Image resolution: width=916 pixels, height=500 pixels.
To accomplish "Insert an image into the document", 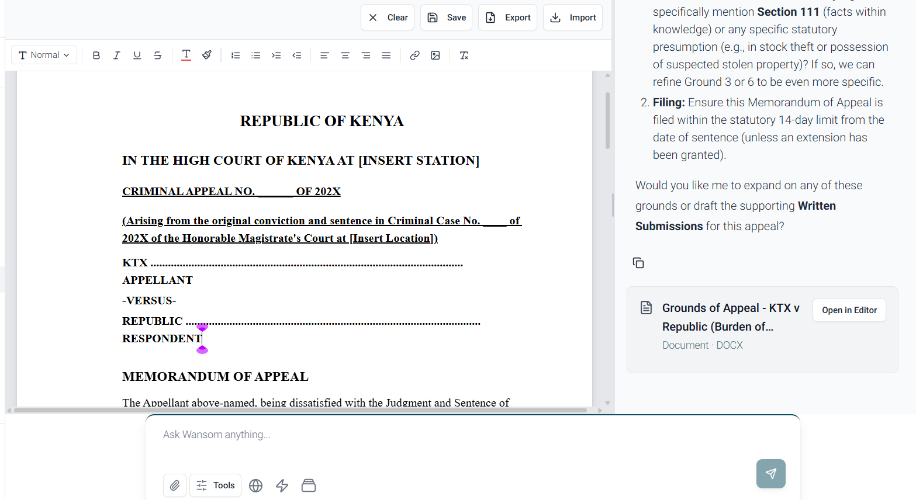I will (x=435, y=55).
